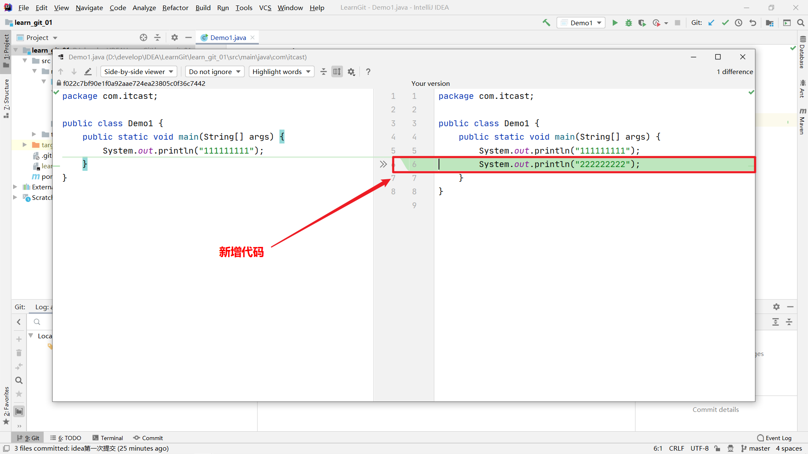Open the File menu
The image size is (808, 454).
point(24,8)
